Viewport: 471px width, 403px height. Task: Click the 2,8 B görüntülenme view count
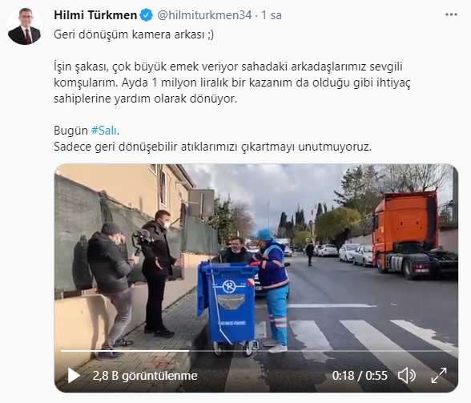pyautogui.click(x=145, y=376)
